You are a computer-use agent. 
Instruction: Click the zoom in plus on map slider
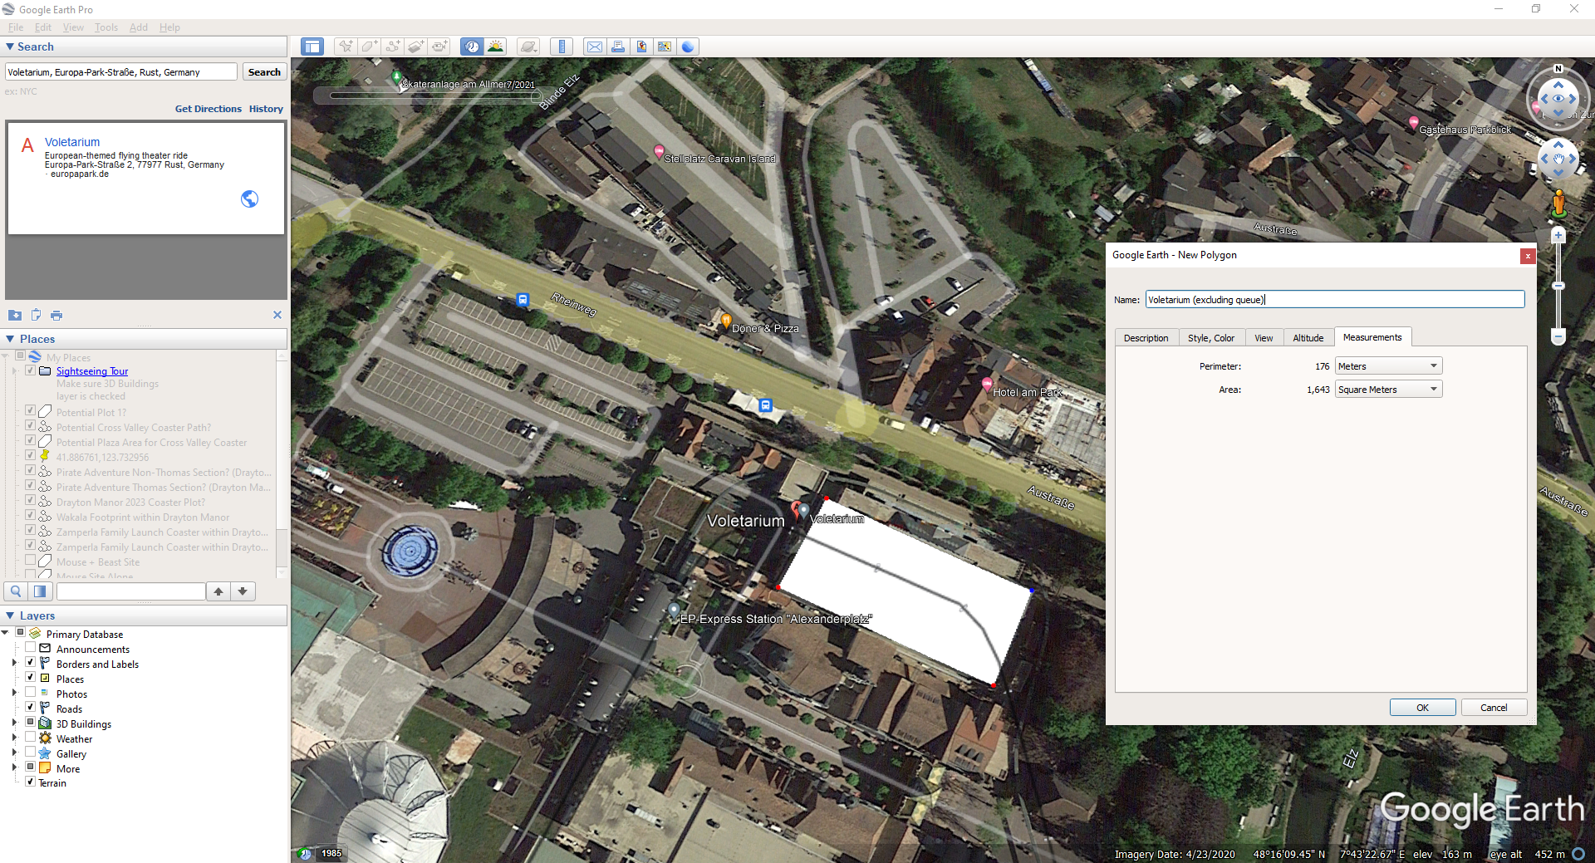coord(1558,235)
